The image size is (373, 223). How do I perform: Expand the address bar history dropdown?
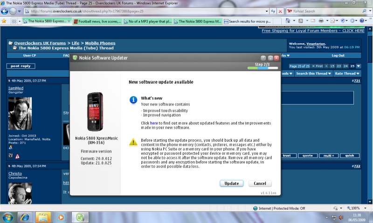[x=267, y=11]
